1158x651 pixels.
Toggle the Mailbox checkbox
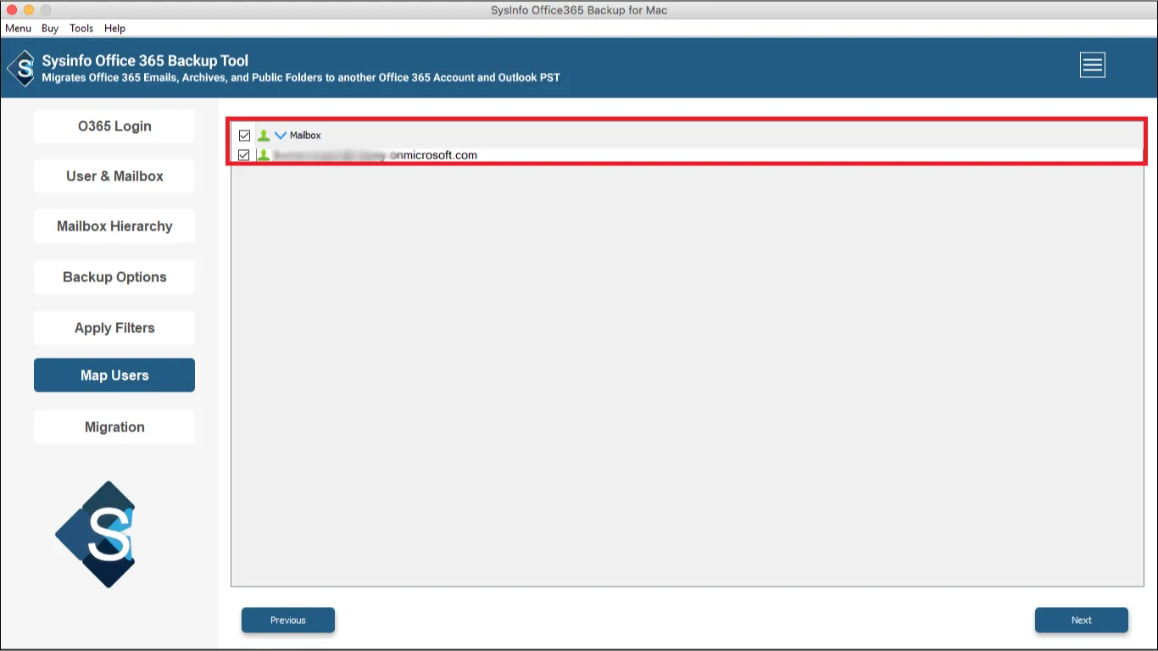[x=244, y=136]
